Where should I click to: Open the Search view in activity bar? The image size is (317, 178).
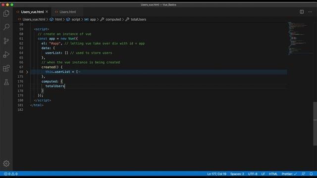[x=6, y=27]
